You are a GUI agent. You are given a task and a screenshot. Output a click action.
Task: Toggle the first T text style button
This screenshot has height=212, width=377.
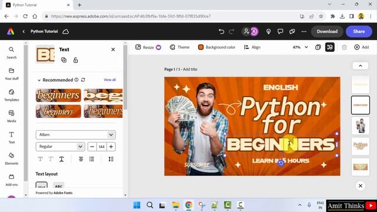40,159
